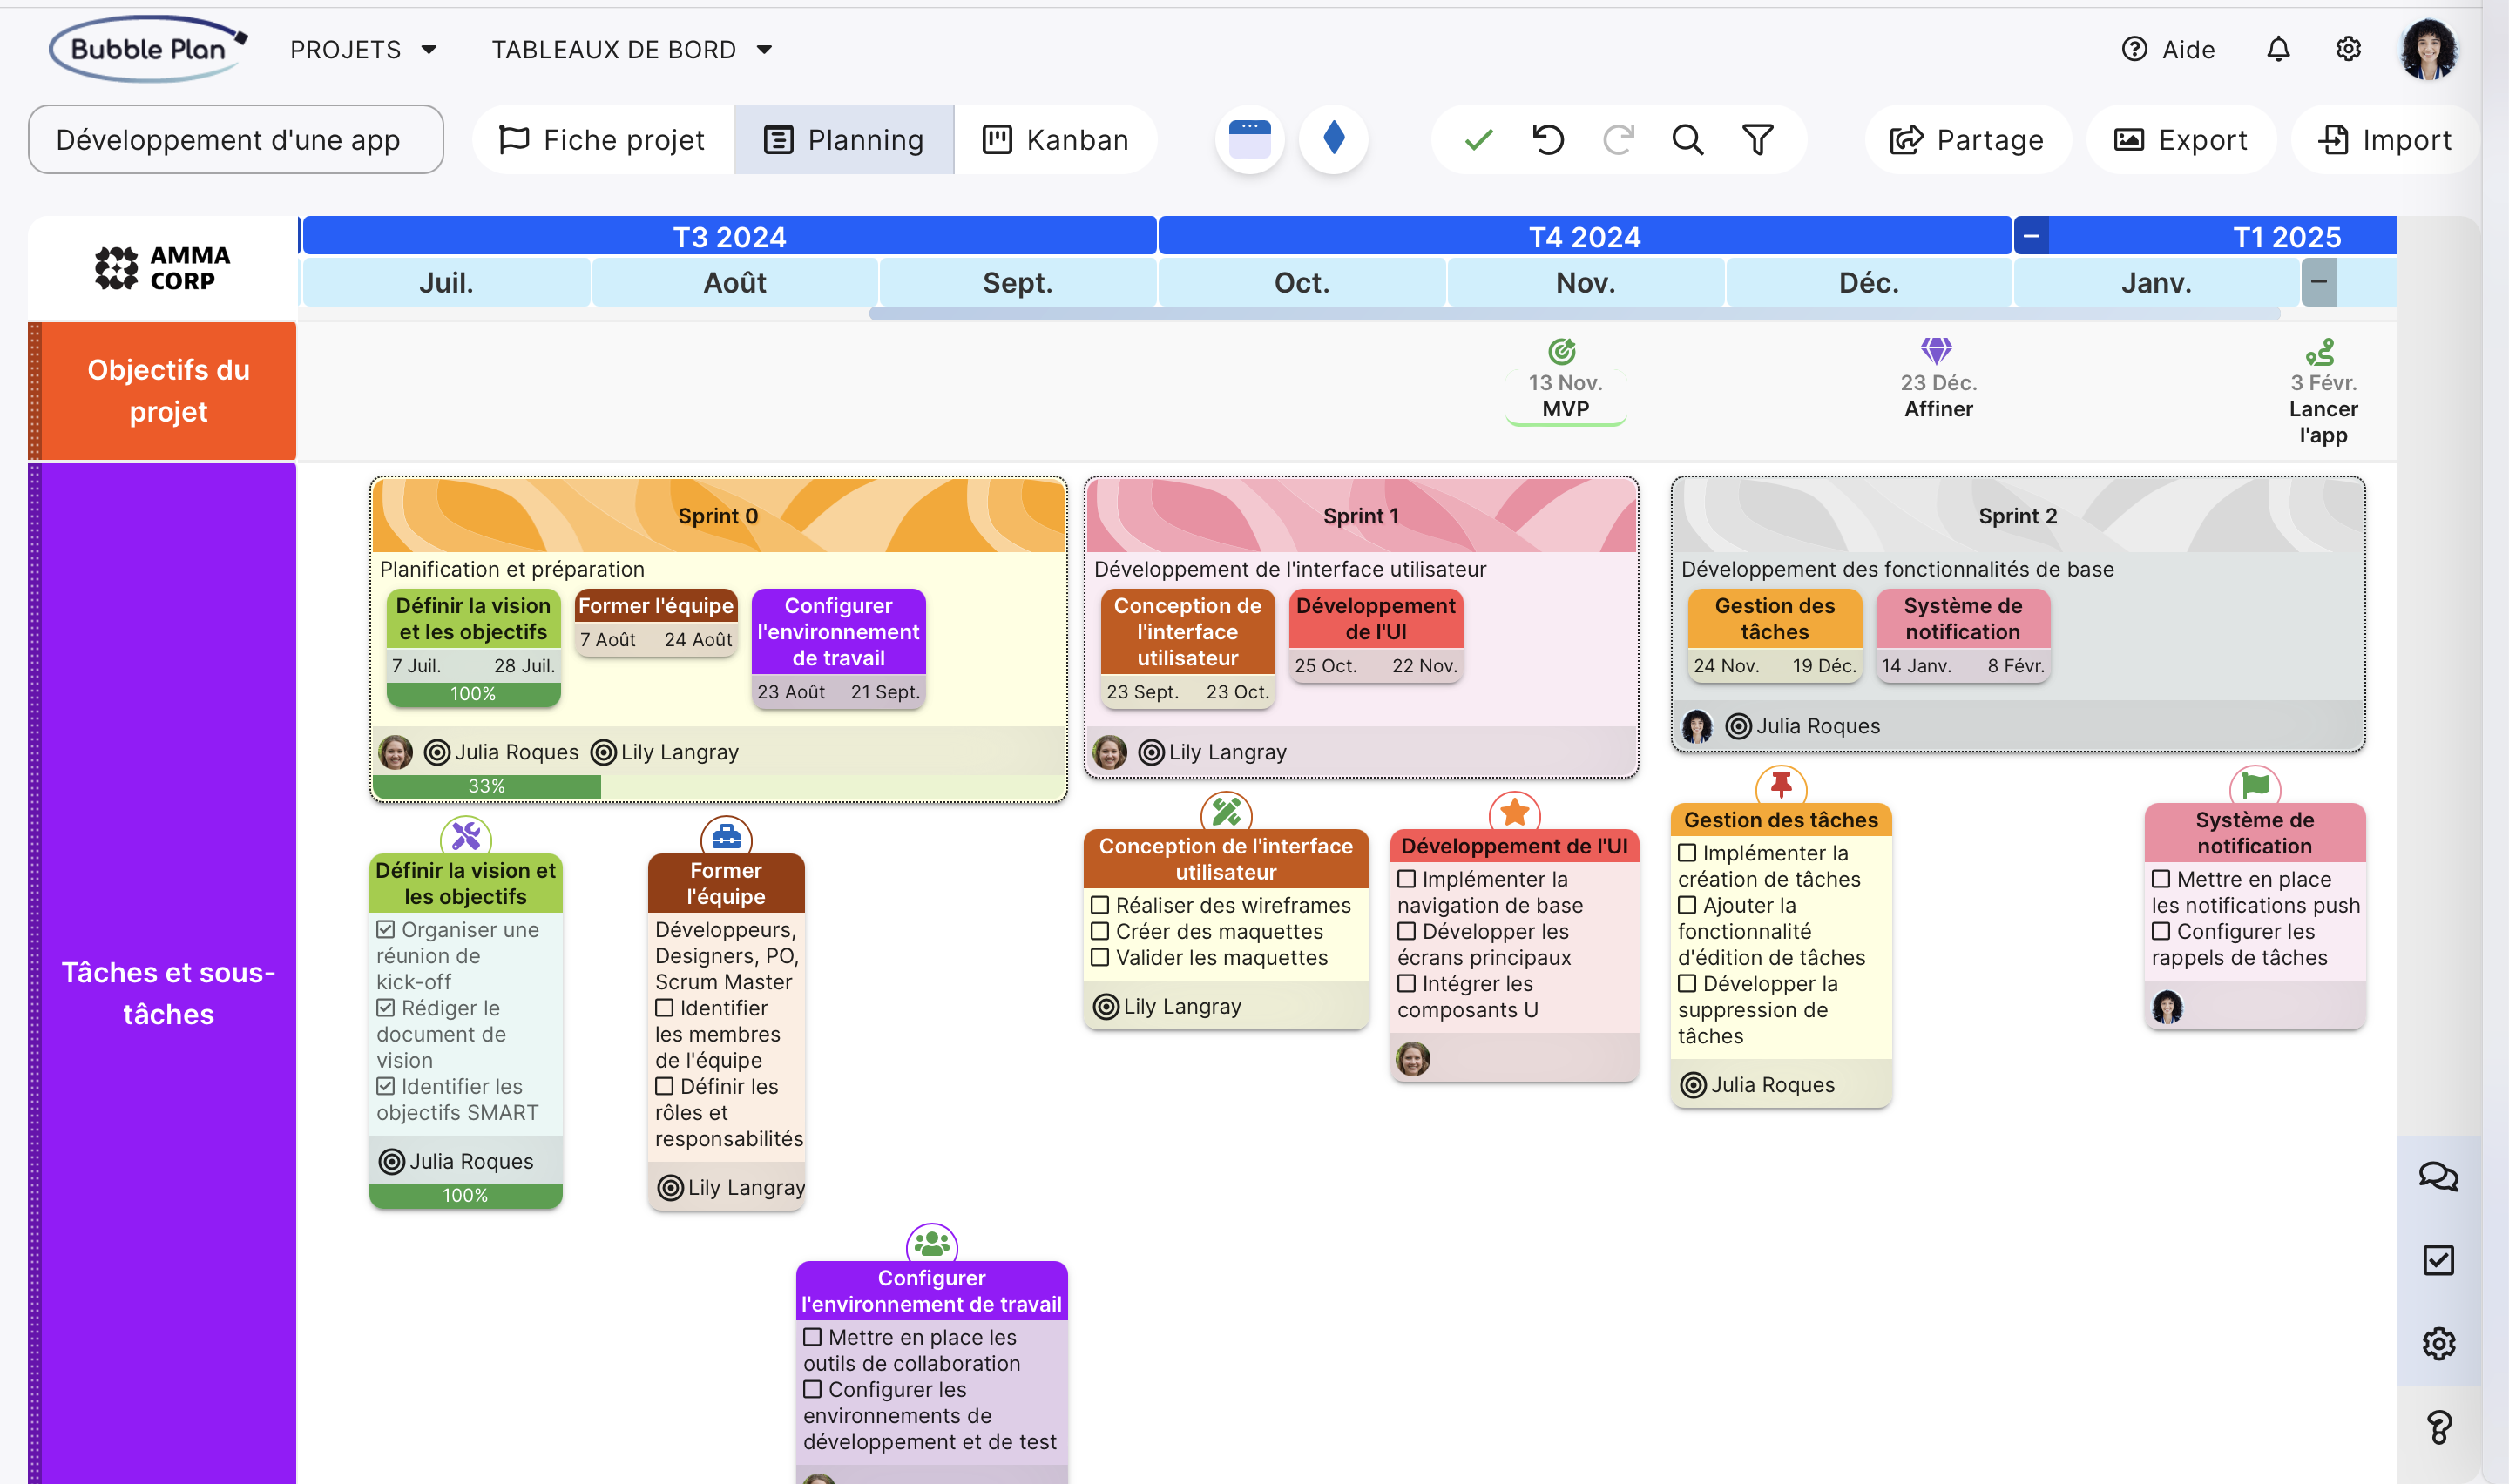Click the 100% progress bar on Définir la vision bubble

coord(473,693)
